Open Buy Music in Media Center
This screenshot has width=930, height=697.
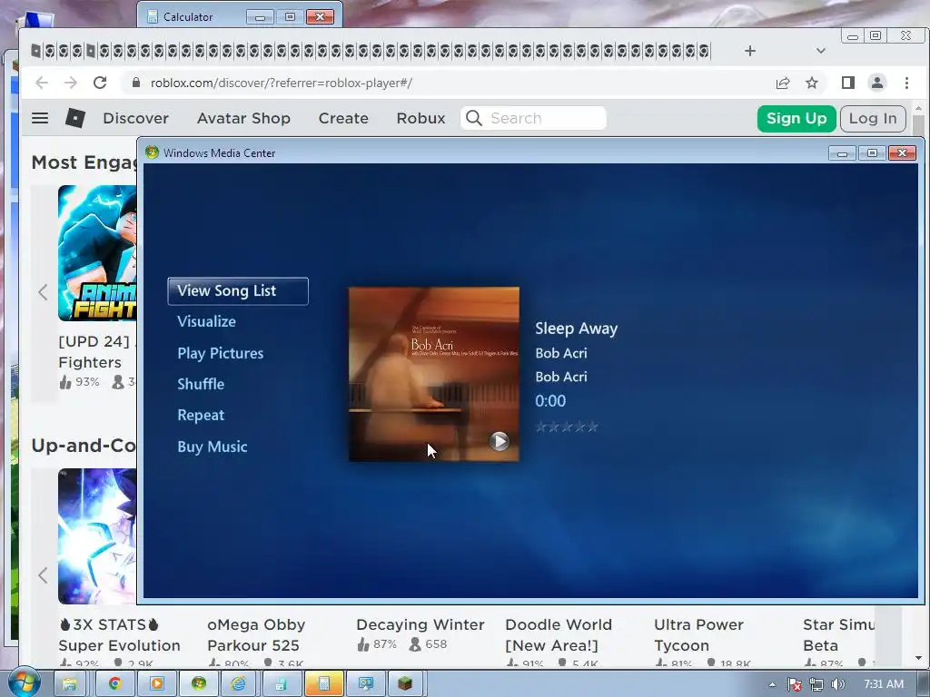(212, 447)
